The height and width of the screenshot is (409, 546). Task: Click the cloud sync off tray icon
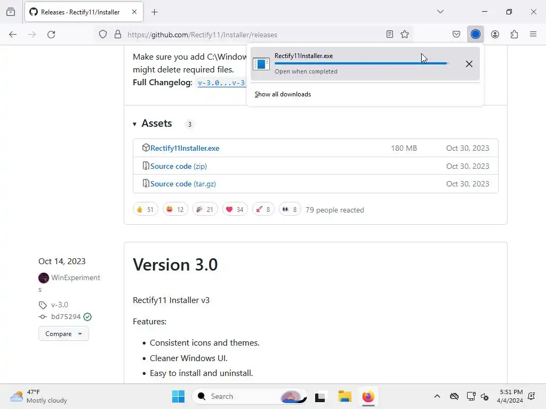(454, 396)
